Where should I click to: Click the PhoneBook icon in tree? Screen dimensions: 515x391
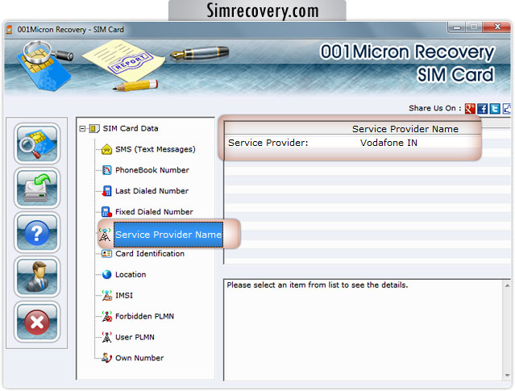[106, 170]
